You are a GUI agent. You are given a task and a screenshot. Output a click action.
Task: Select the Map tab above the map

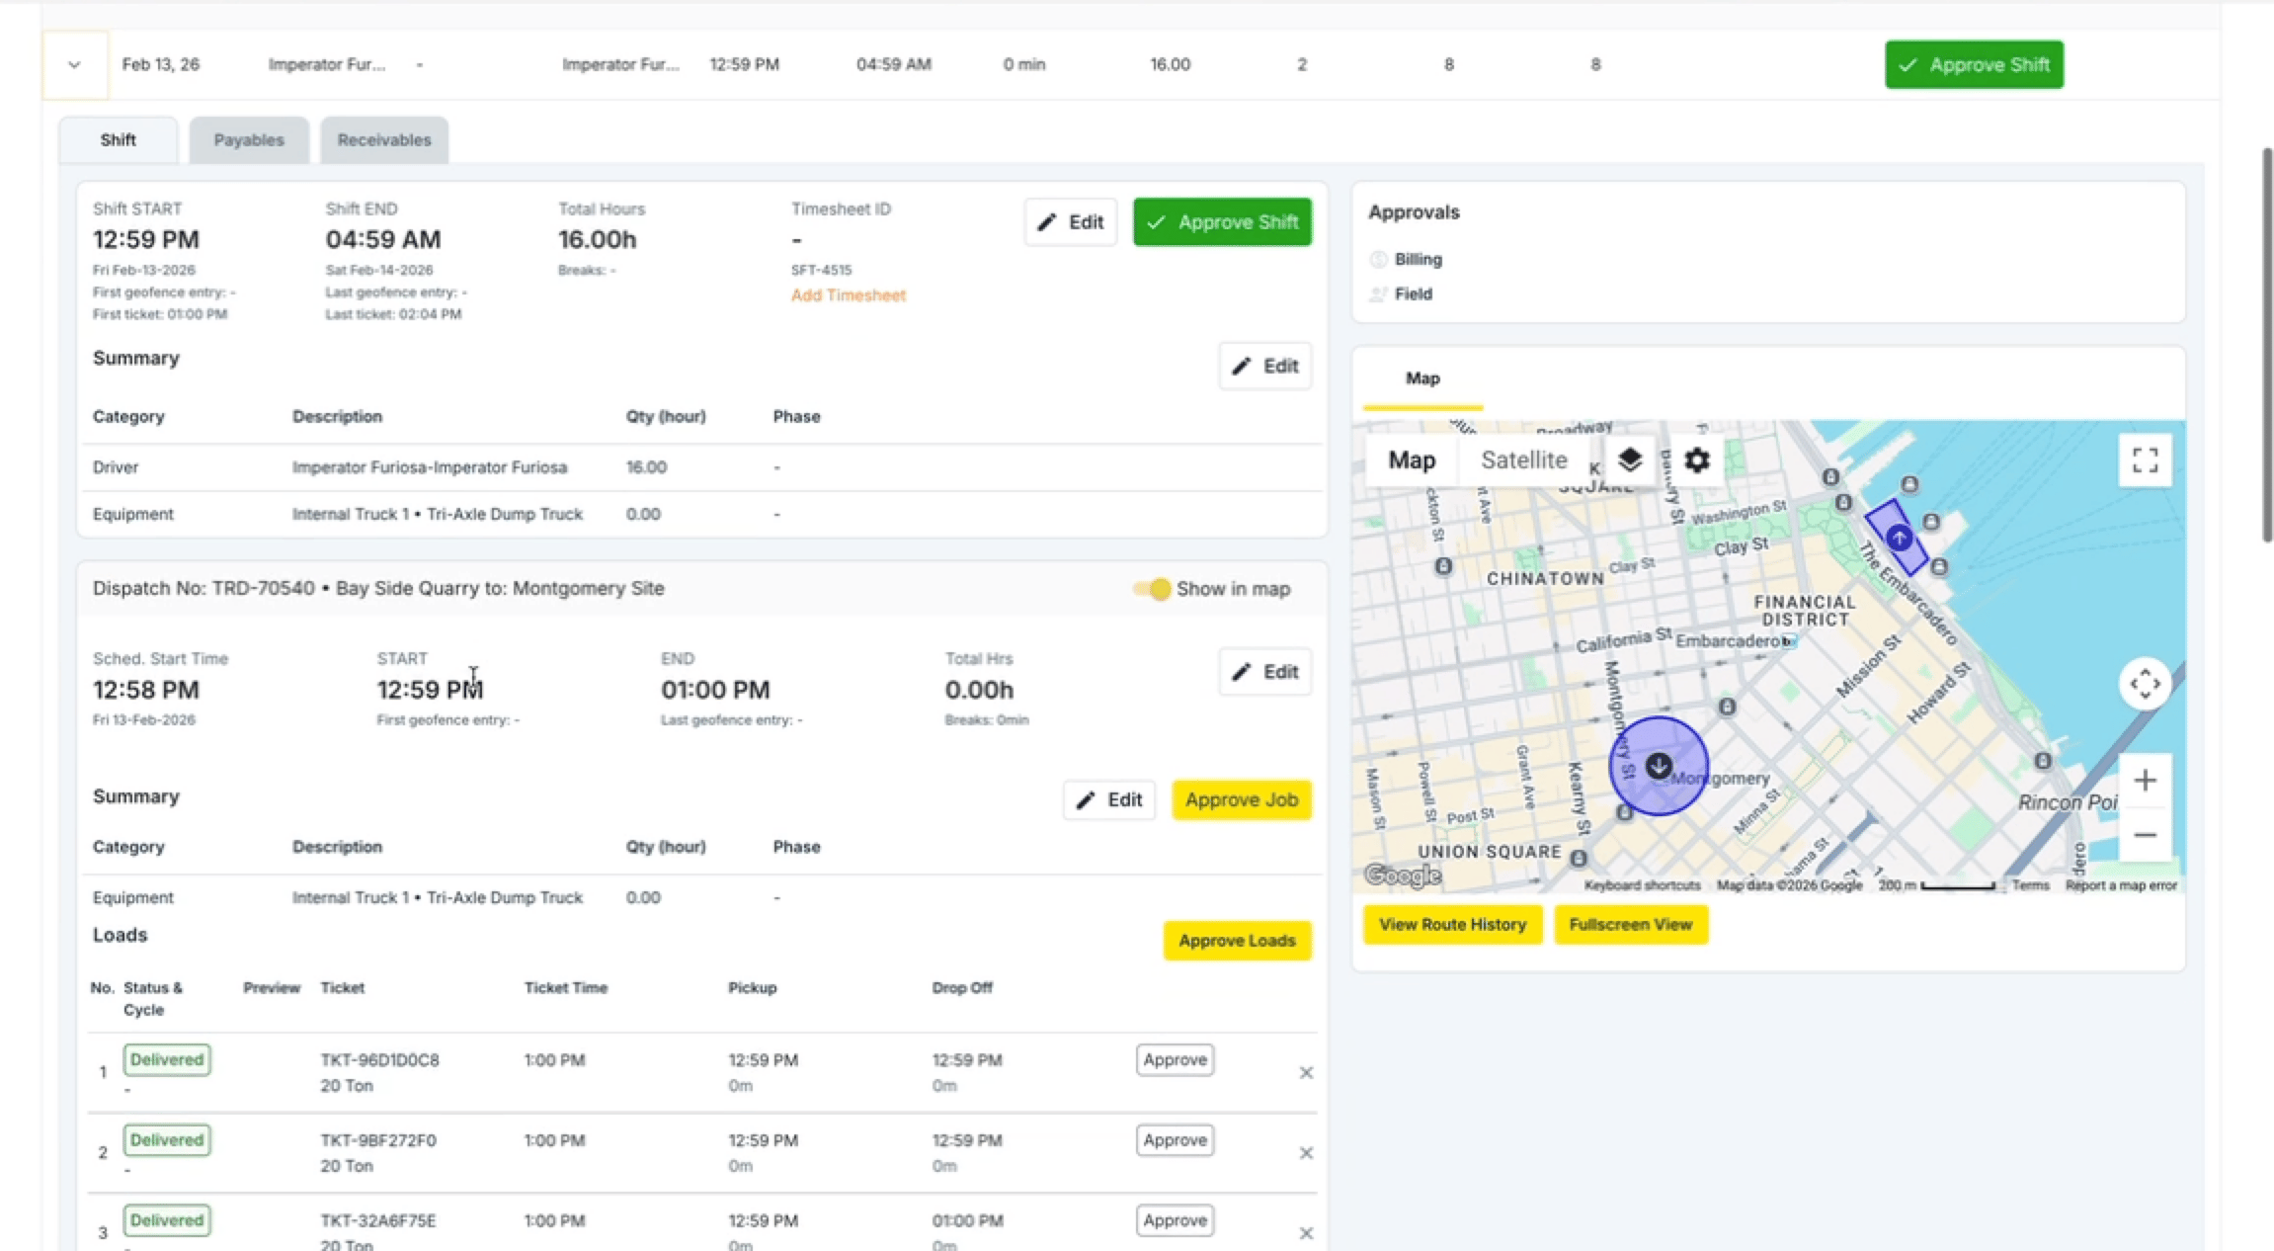point(1422,378)
